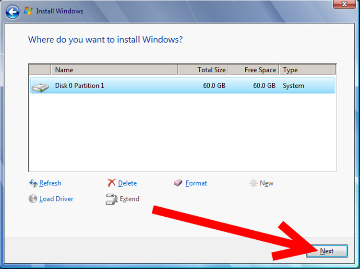Click the 60.0 GB Free Space value

264,86
